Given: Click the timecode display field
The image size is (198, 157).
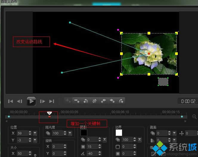Looking at the screenshot, I should pos(188,101).
